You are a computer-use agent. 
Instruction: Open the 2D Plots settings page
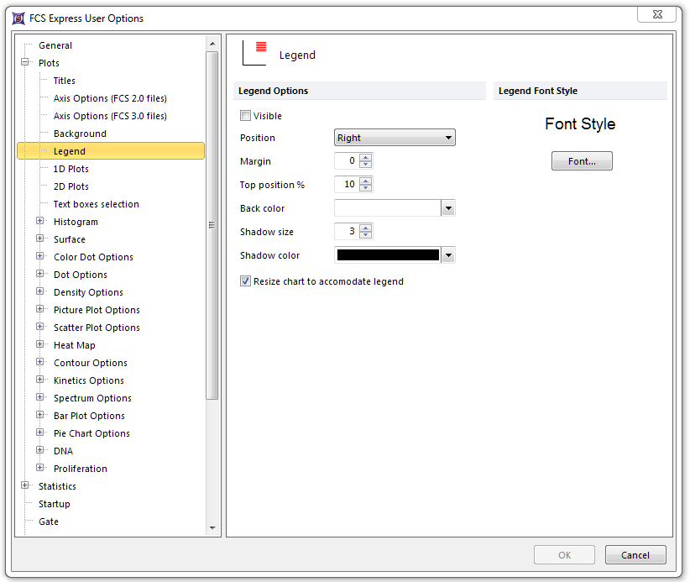click(71, 186)
